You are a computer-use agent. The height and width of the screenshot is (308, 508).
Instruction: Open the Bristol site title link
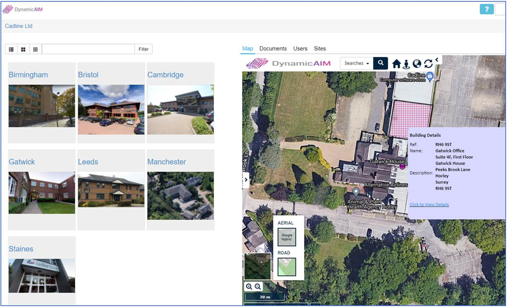pyautogui.click(x=88, y=75)
